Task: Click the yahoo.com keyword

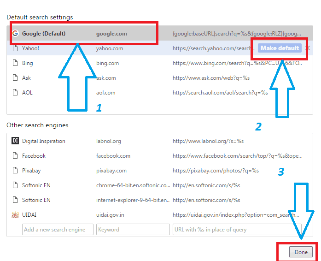Action: pos(110,48)
